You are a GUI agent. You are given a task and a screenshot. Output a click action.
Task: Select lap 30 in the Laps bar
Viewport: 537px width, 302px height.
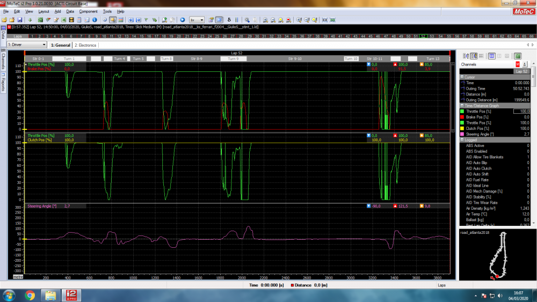click(x=257, y=36)
